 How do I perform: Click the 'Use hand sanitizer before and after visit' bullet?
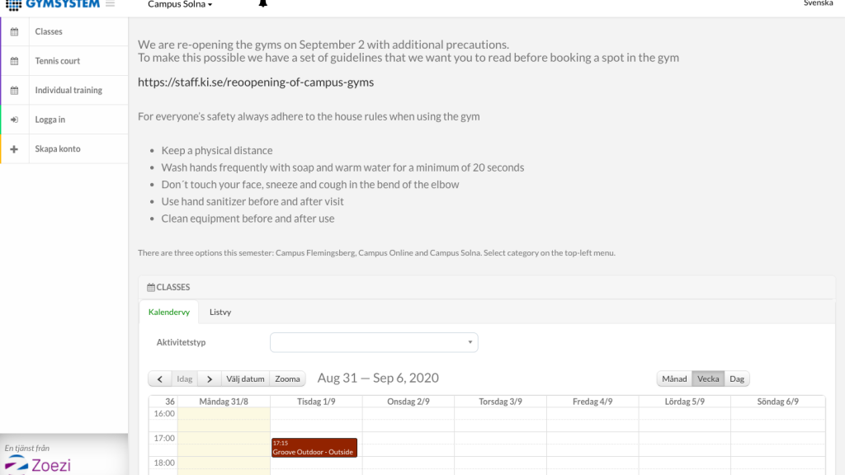click(253, 202)
